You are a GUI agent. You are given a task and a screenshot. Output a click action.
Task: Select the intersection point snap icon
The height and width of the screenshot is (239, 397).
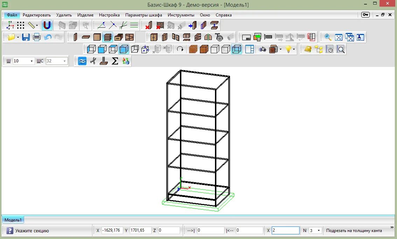pyautogui.click(x=113, y=25)
